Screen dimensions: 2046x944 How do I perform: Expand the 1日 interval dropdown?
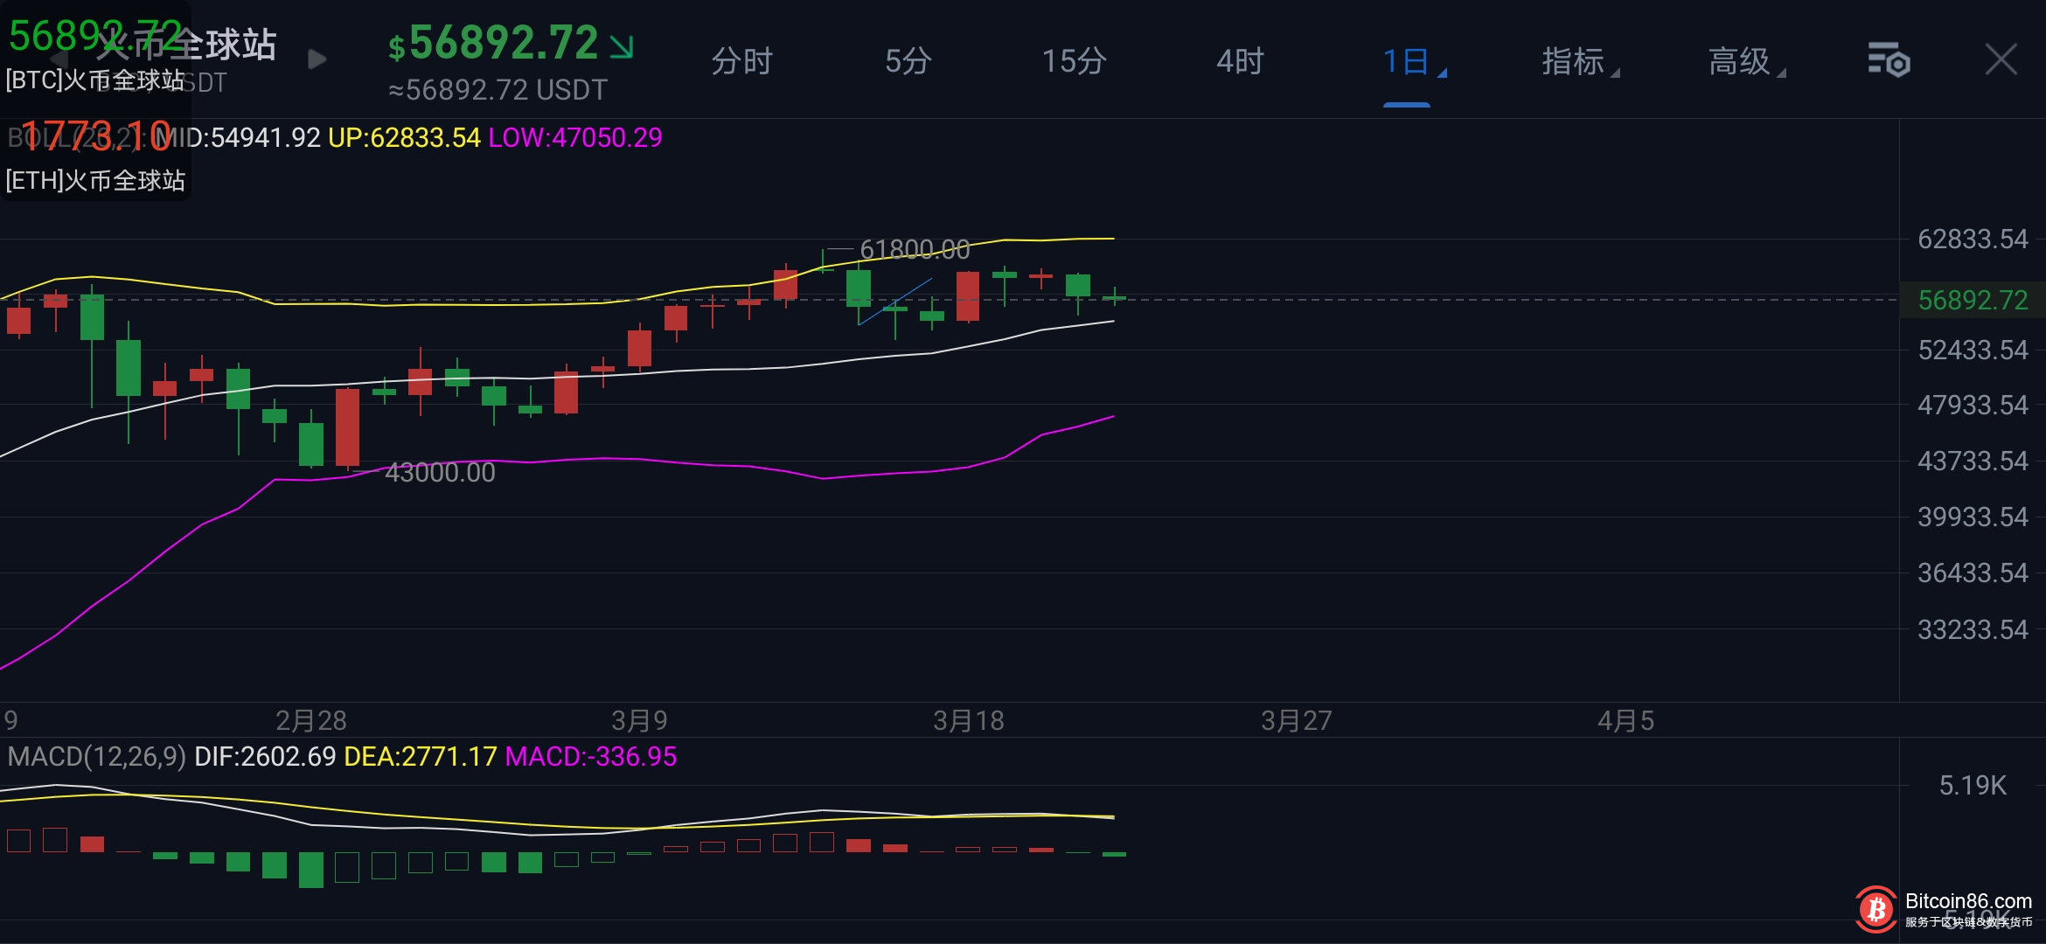[1408, 61]
